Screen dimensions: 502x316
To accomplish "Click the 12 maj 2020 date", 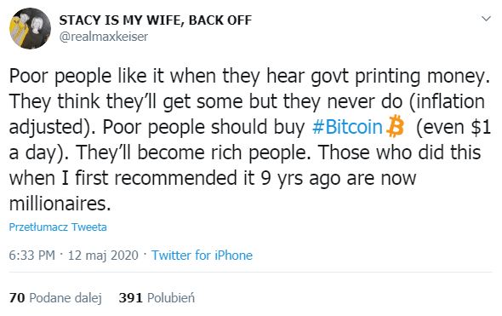I will pos(103,256).
